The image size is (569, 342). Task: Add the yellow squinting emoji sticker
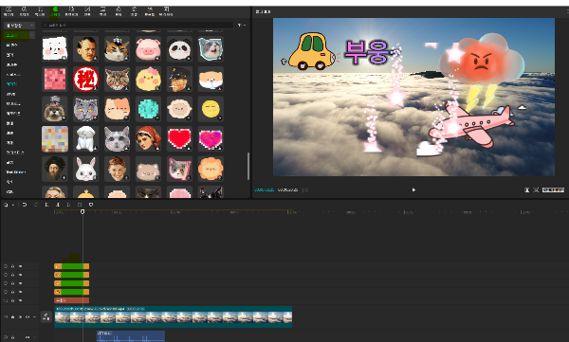pyautogui.click(x=211, y=109)
